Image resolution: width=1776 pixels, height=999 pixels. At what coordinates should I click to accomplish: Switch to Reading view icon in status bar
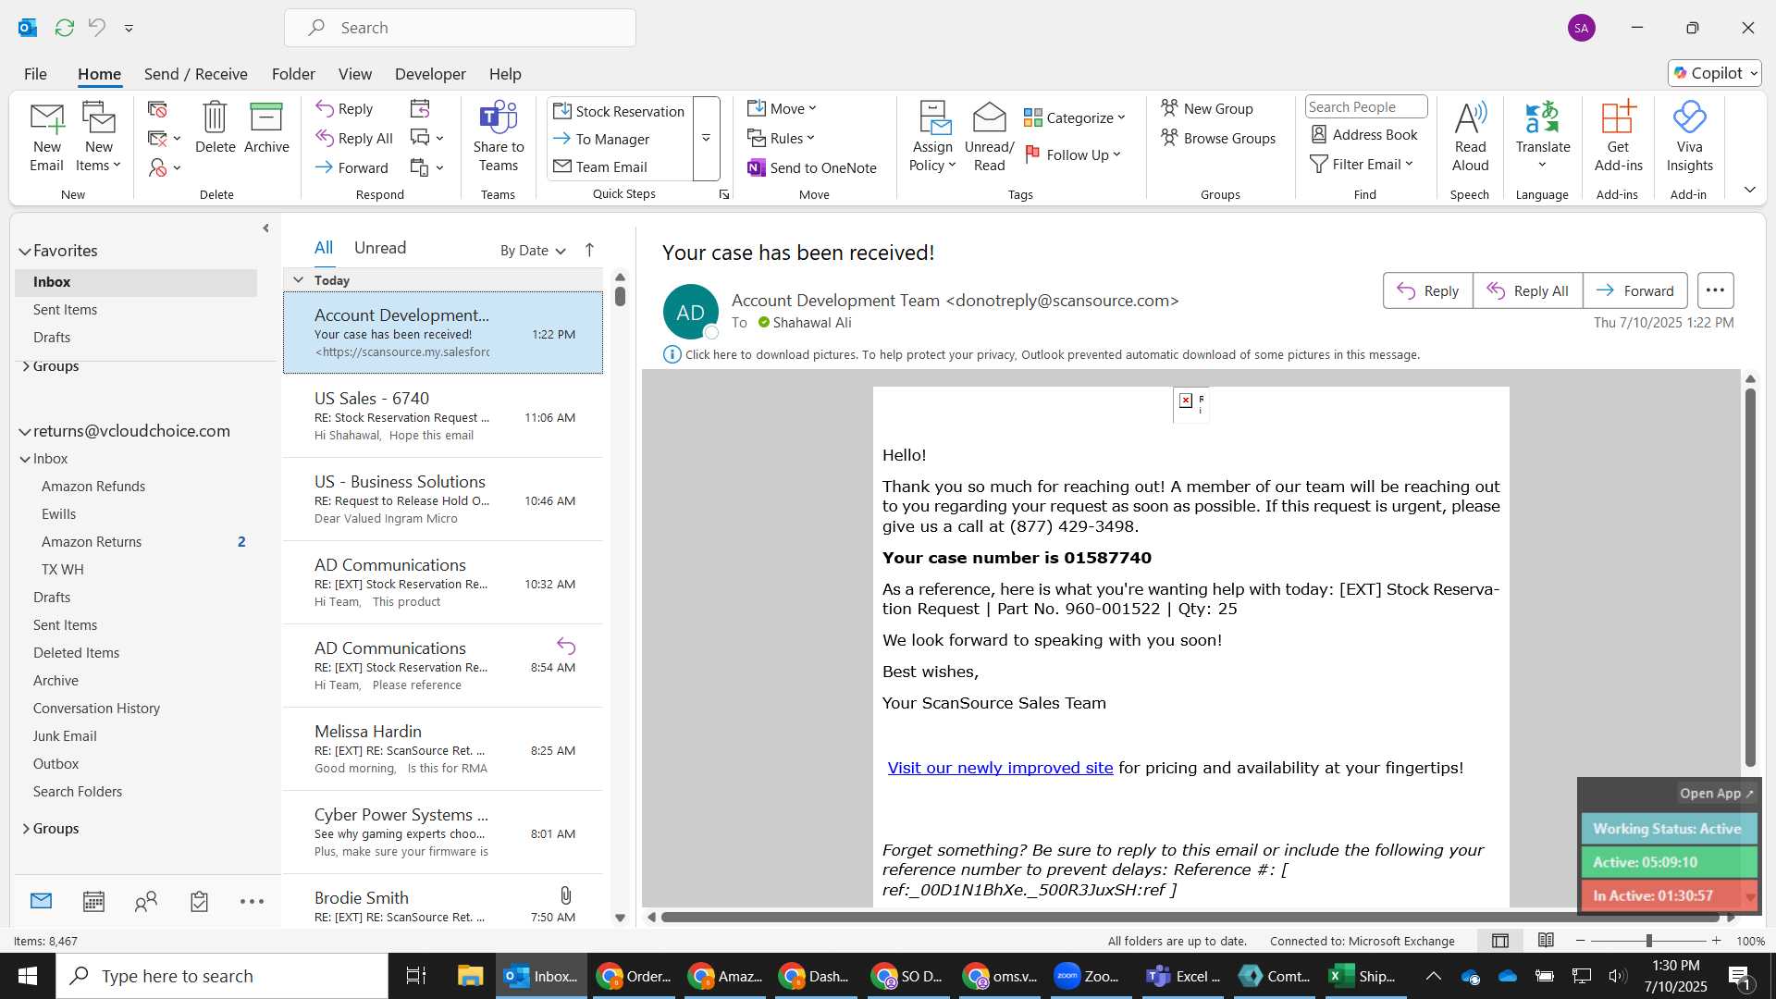point(1546,941)
